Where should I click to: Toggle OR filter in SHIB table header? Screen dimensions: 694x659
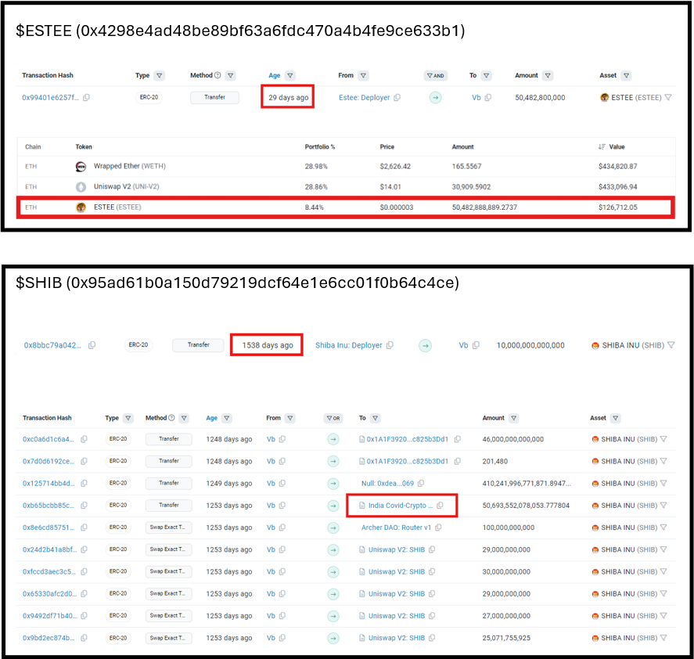(333, 418)
